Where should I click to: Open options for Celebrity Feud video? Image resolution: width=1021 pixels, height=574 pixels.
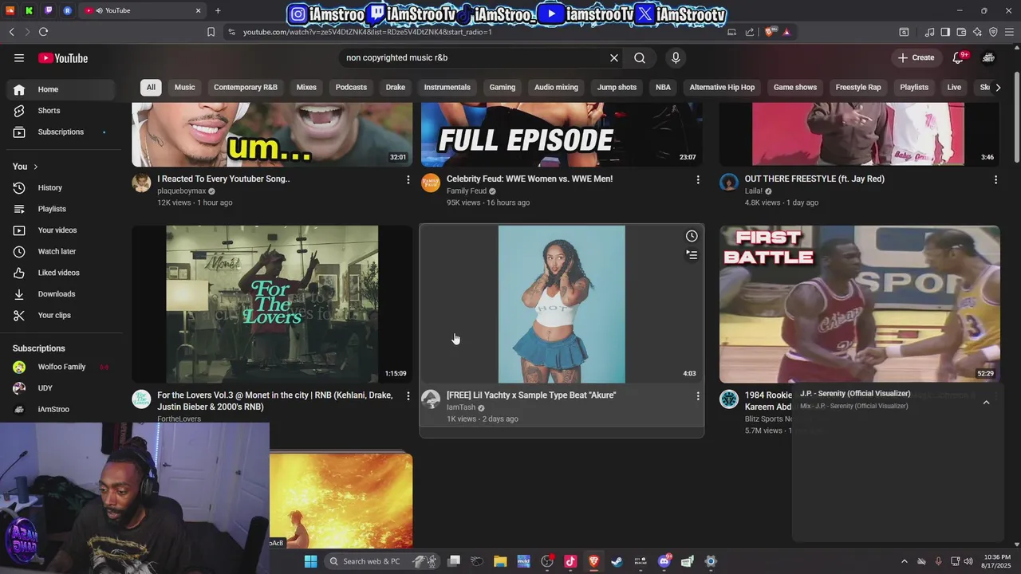tap(698, 179)
